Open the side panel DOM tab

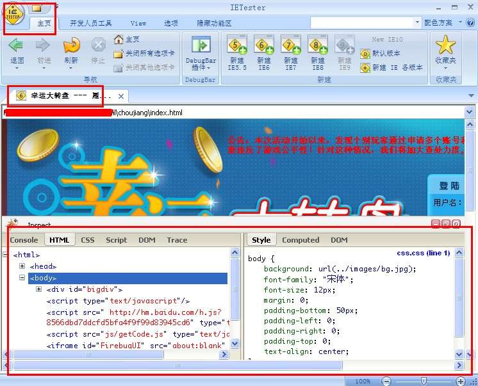pyautogui.click(x=339, y=240)
